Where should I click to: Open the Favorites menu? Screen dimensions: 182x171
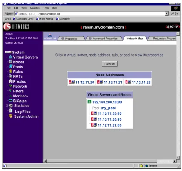tap(35, 8)
